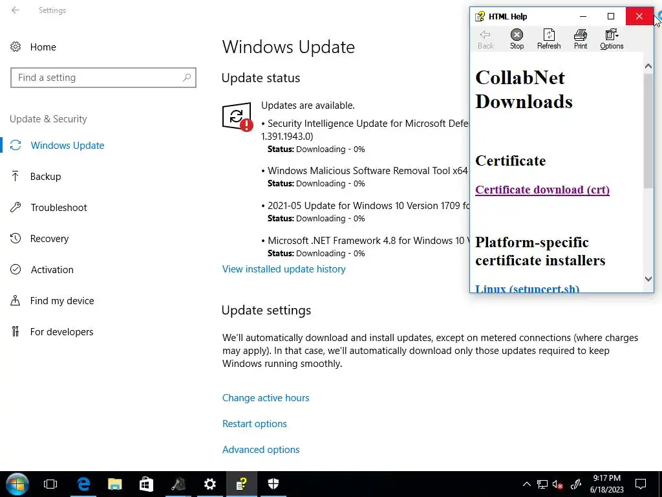Open the Linux (setupcert.sh) link
The height and width of the screenshot is (497, 662).
point(528,289)
